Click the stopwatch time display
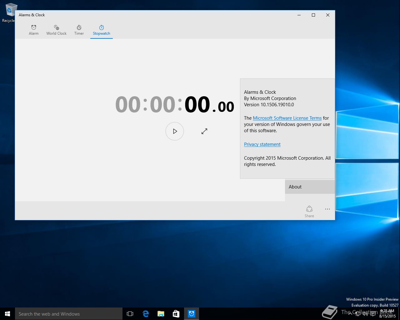This screenshot has height=320, width=400. tap(175, 104)
